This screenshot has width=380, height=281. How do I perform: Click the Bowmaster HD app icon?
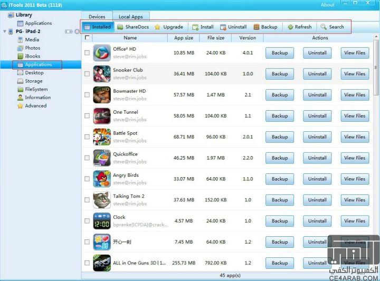click(102, 95)
